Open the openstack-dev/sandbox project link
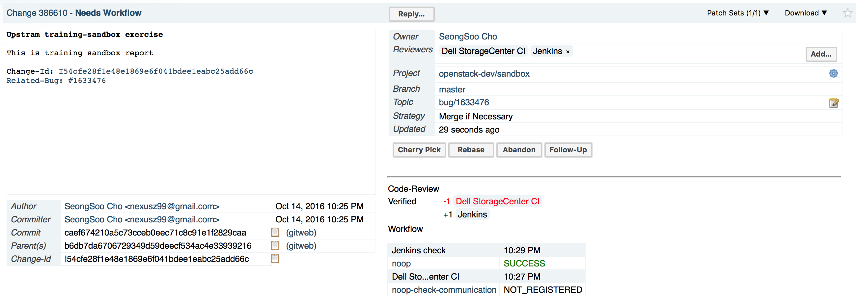 (x=485, y=74)
